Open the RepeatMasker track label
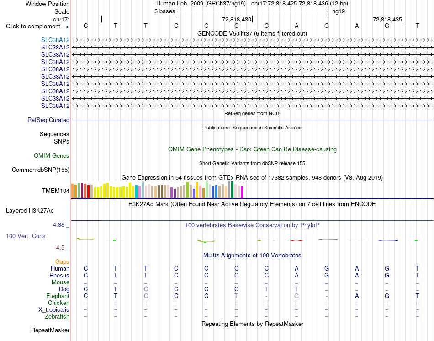This screenshot has height=341, width=434. 50,330
